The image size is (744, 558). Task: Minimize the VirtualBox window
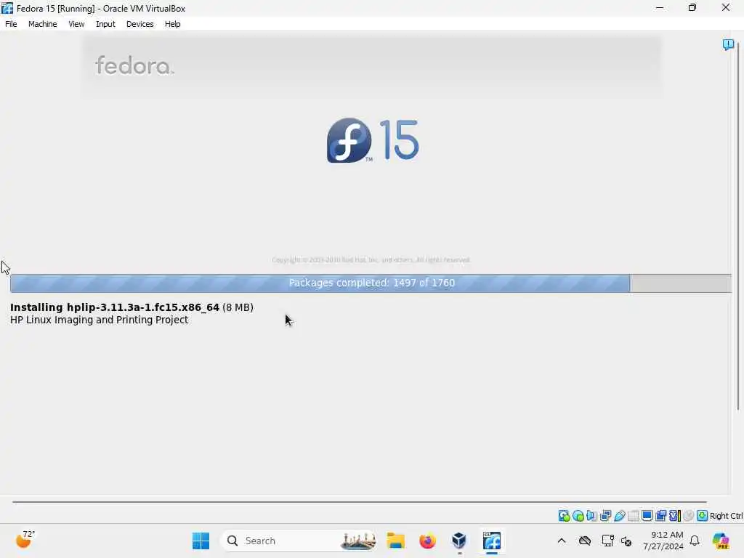(x=660, y=8)
